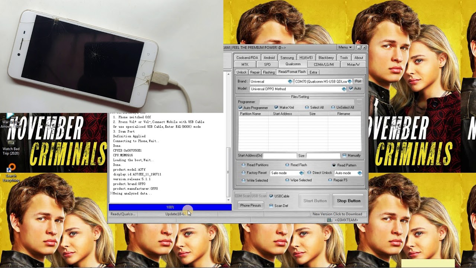This screenshot has height=268, width=476.
Task: Open the About tab
Action: pos(359,58)
